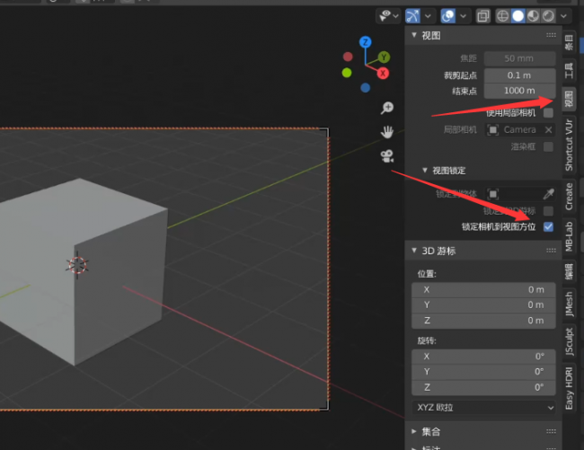Screen dimensions: 584x450
Task: Click the negative Y axis gizmo dot
Action: [347, 73]
